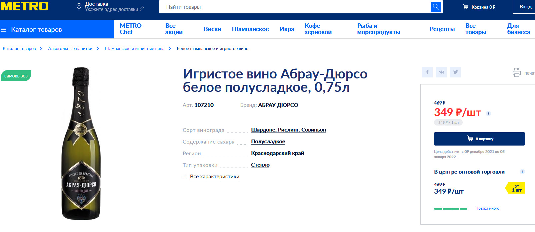This screenshot has width=535, height=232.
Task: Share product on VK
Action: [x=441, y=72]
